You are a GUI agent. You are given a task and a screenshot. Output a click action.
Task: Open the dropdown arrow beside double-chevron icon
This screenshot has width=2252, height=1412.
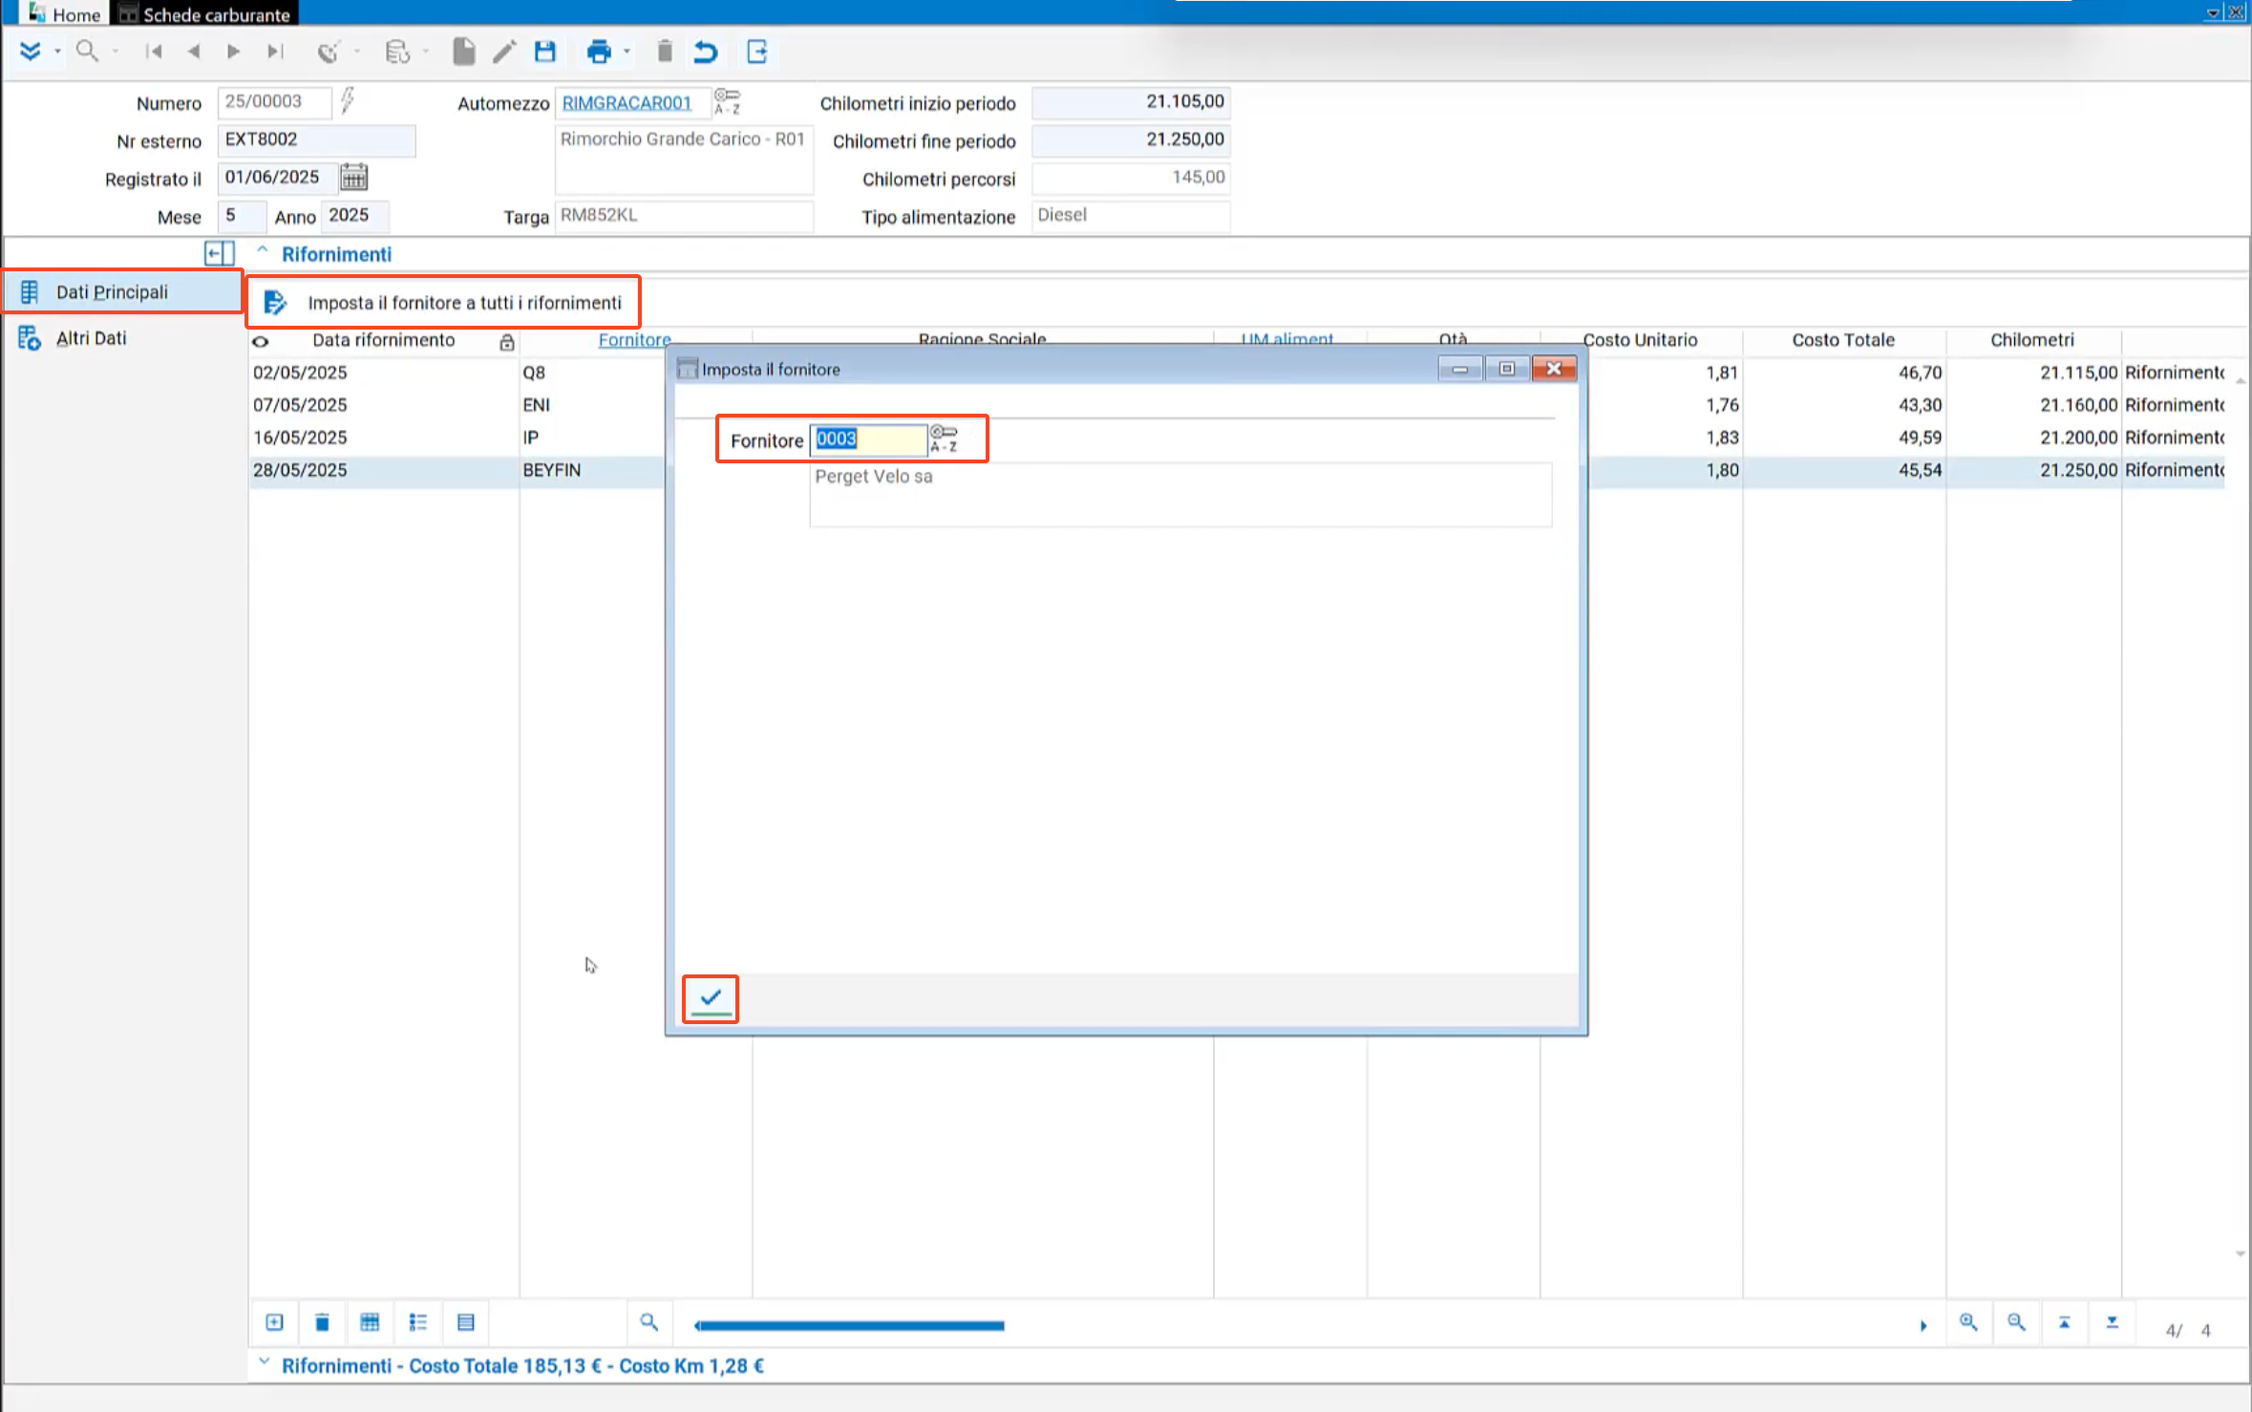58,52
